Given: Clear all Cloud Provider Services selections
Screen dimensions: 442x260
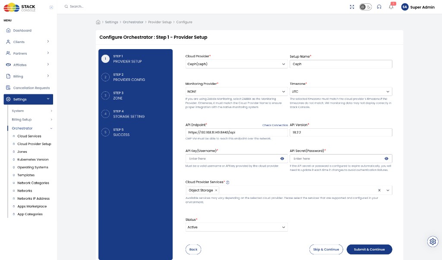Looking at the screenshot, I should [379, 190].
